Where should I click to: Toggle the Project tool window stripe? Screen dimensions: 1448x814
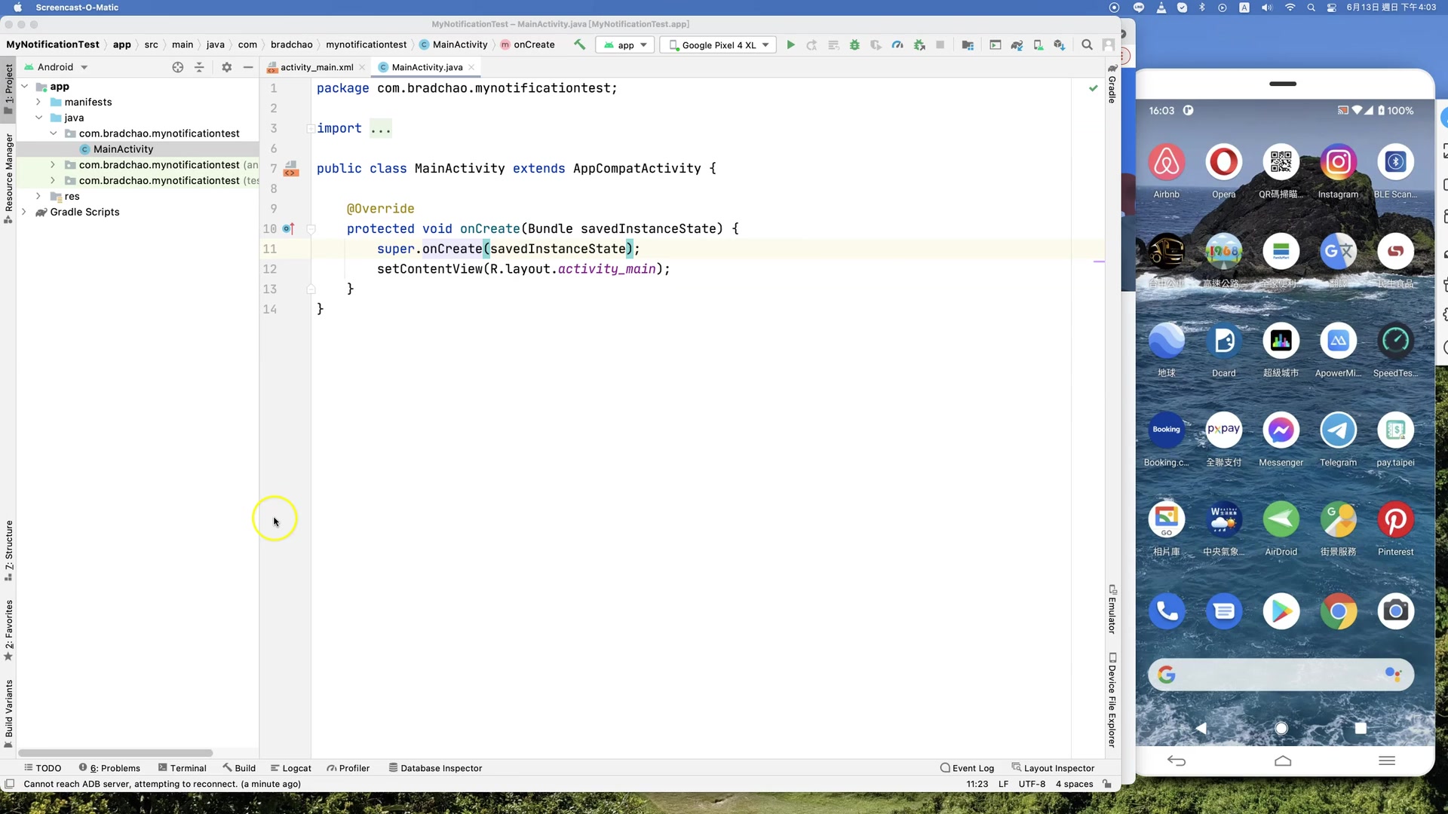8,88
